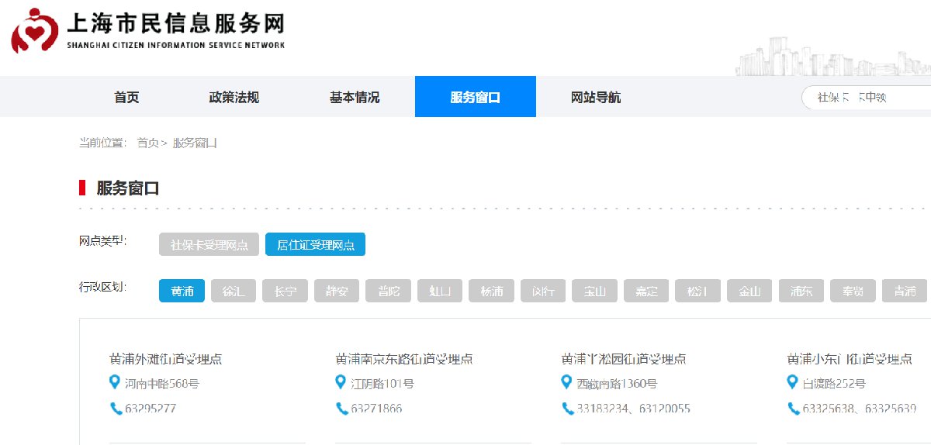Open the 首页 navigation tab
The image size is (931, 445).
pos(126,97)
